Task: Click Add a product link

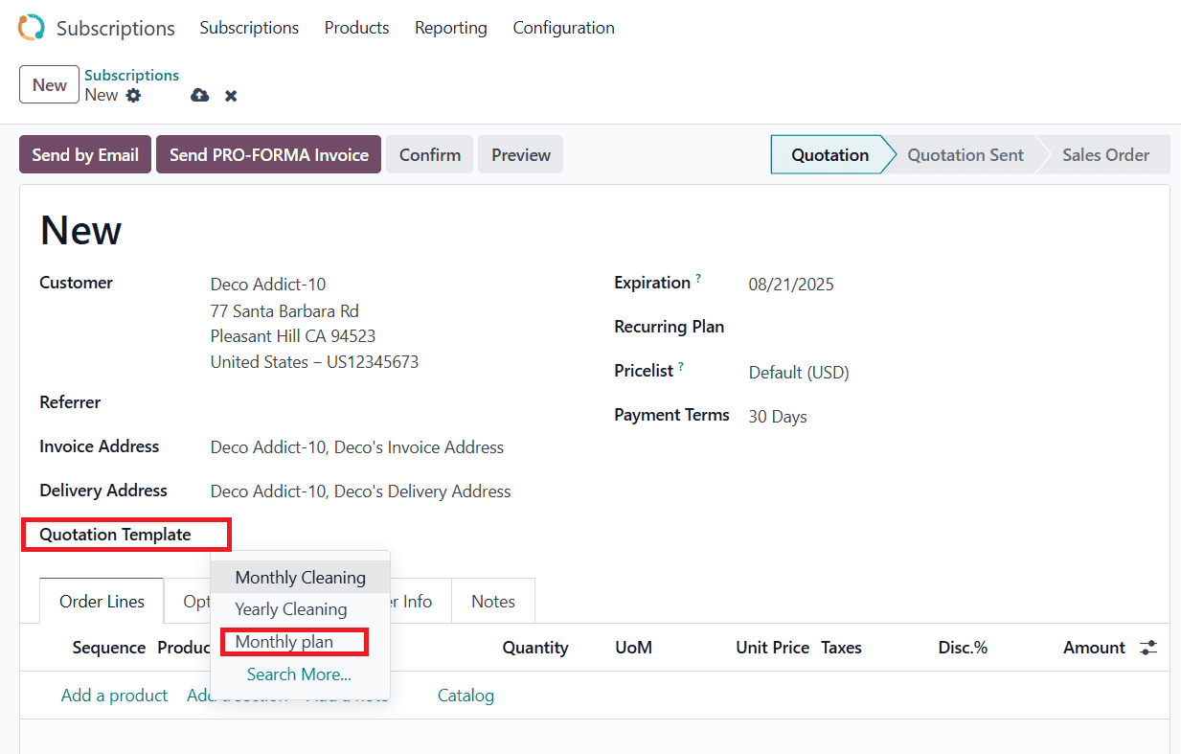Action: coord(114,696)
